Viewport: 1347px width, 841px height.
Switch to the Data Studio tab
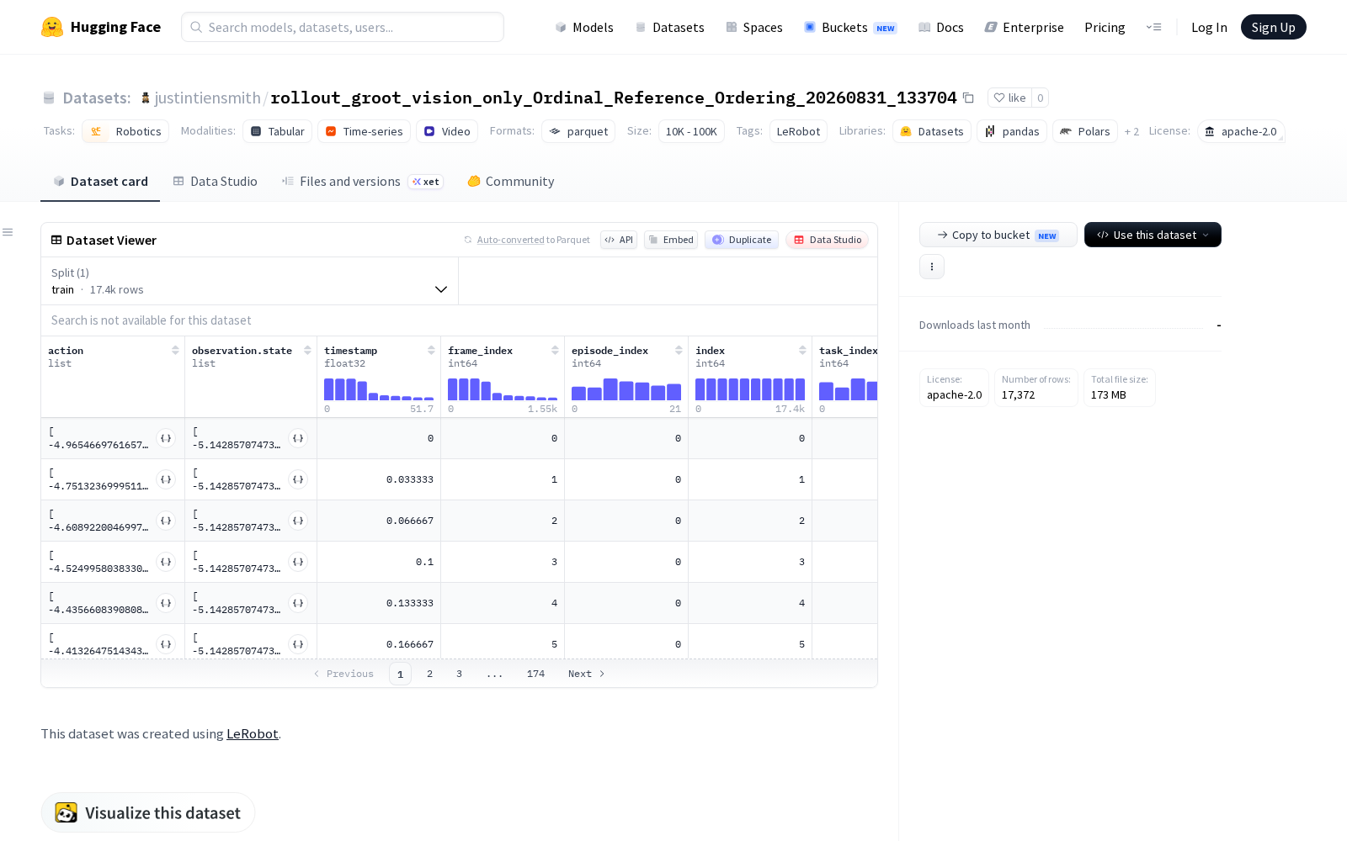(216, 181)
